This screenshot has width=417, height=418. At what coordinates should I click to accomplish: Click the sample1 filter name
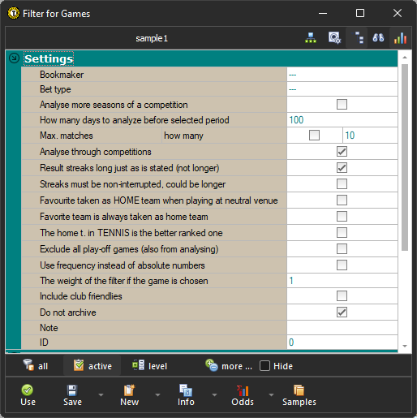(152, 38)
